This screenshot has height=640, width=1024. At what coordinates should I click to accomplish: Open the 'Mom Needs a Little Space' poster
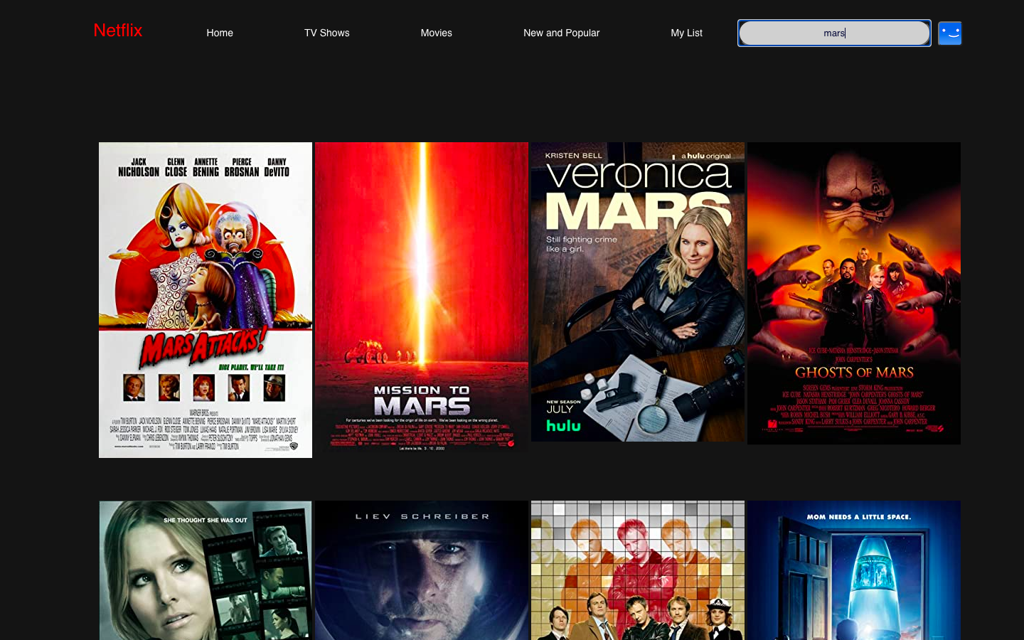[x=854, y=570]
